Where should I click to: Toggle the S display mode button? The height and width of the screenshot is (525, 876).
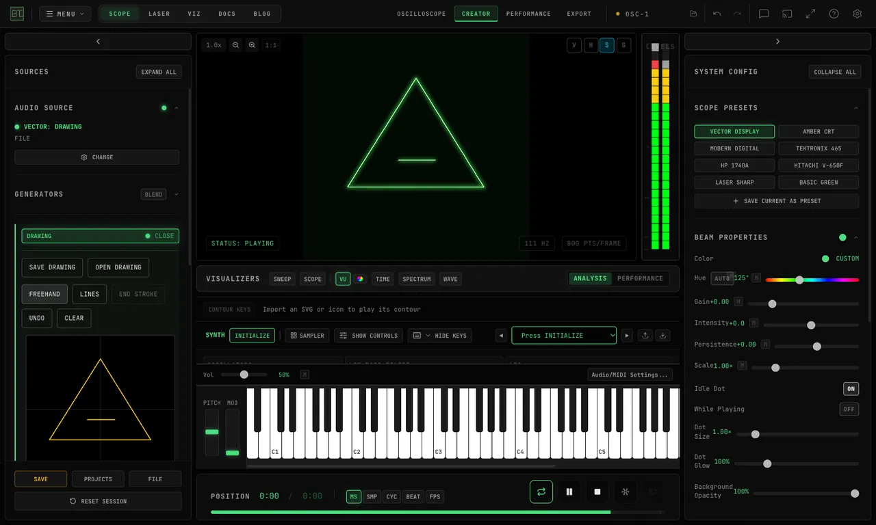tap(607, 45)
